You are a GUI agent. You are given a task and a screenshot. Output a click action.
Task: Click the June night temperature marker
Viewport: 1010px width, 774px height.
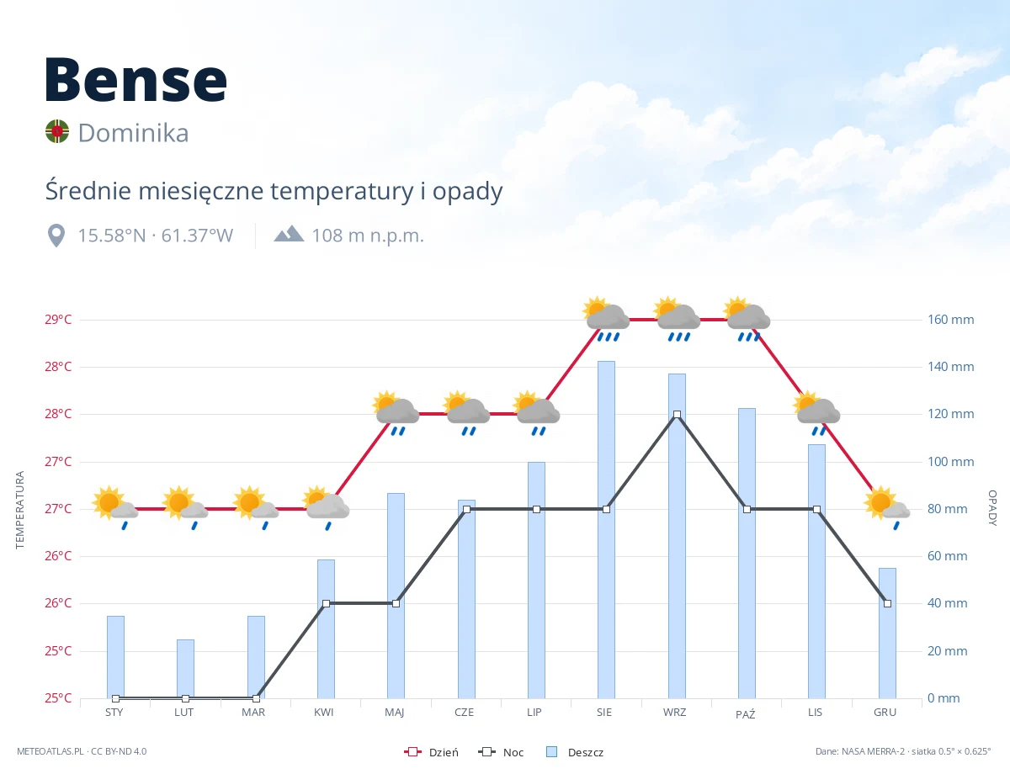[x=466, y=509]
